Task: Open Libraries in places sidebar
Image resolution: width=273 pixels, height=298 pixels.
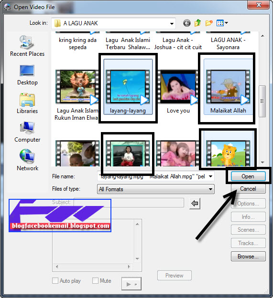Action: click(27, 103)
